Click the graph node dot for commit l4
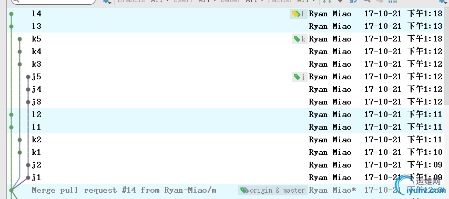This screenshot has height=199, width=449. (11, 14)
